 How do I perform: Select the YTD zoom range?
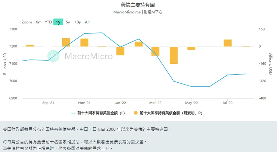48,22
